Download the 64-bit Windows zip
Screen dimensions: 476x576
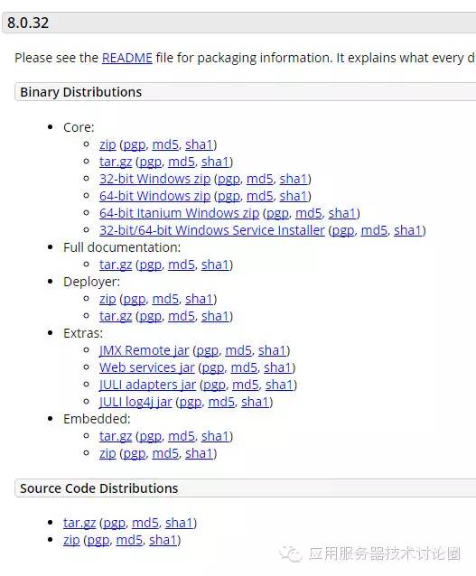click(x=154, y=196)
